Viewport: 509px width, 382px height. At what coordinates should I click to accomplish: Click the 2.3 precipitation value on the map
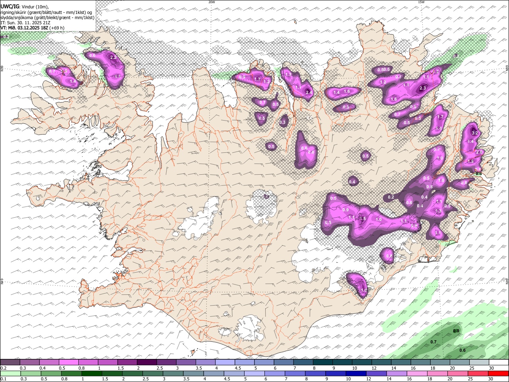pos(423,88)
